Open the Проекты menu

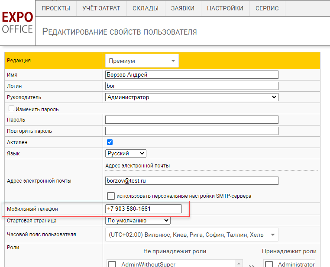point(56,8)
